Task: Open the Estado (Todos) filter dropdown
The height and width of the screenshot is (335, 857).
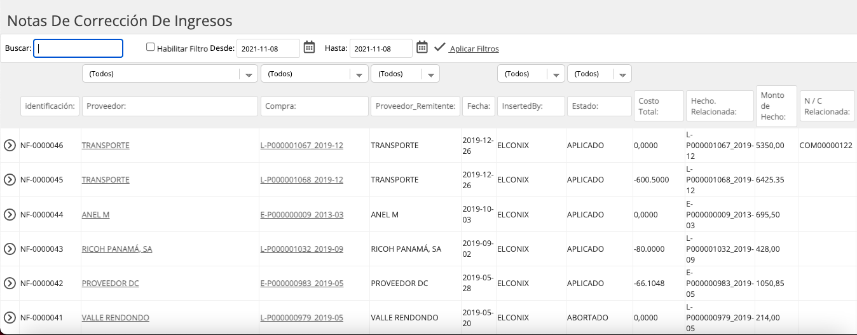Action: 599,74
